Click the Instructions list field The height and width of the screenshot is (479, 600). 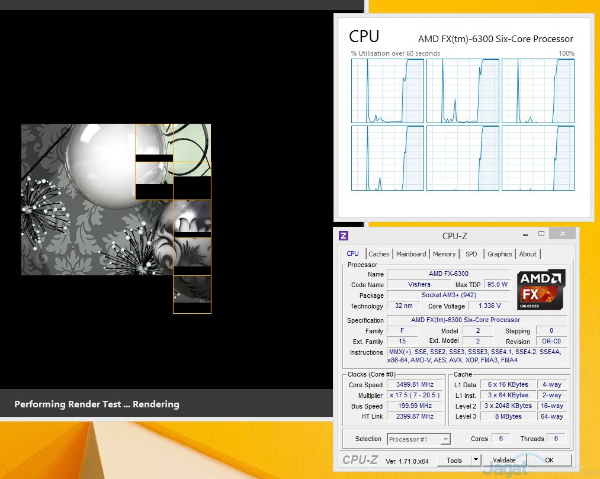coord(476,356)
